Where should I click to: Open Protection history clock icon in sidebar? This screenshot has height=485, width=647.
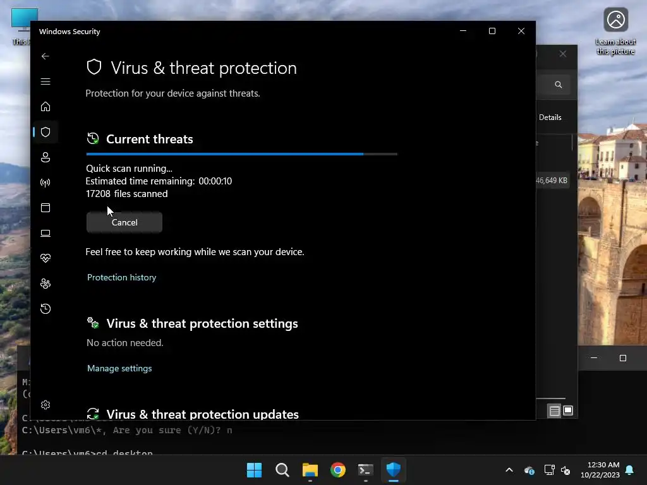click(x=45, y=308)
